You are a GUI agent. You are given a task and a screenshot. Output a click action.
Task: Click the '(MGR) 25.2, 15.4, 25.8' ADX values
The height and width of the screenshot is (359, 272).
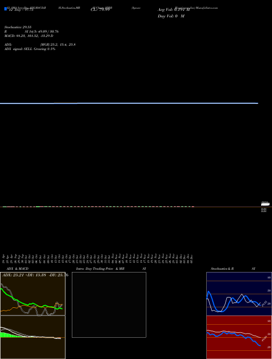[58, 45]
